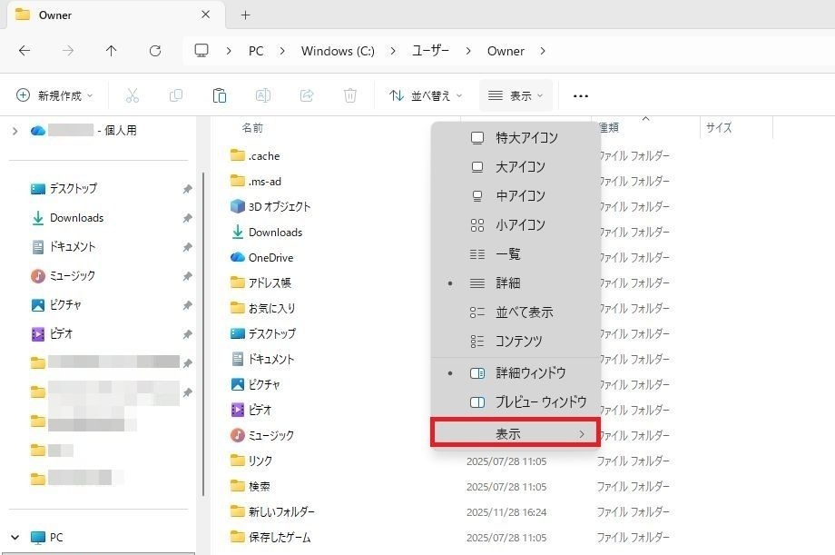This screenshot has width=835, height=555.
Task: Click the Paste clipboard icon
Action: pyautogui.click(x=219, y=95)
